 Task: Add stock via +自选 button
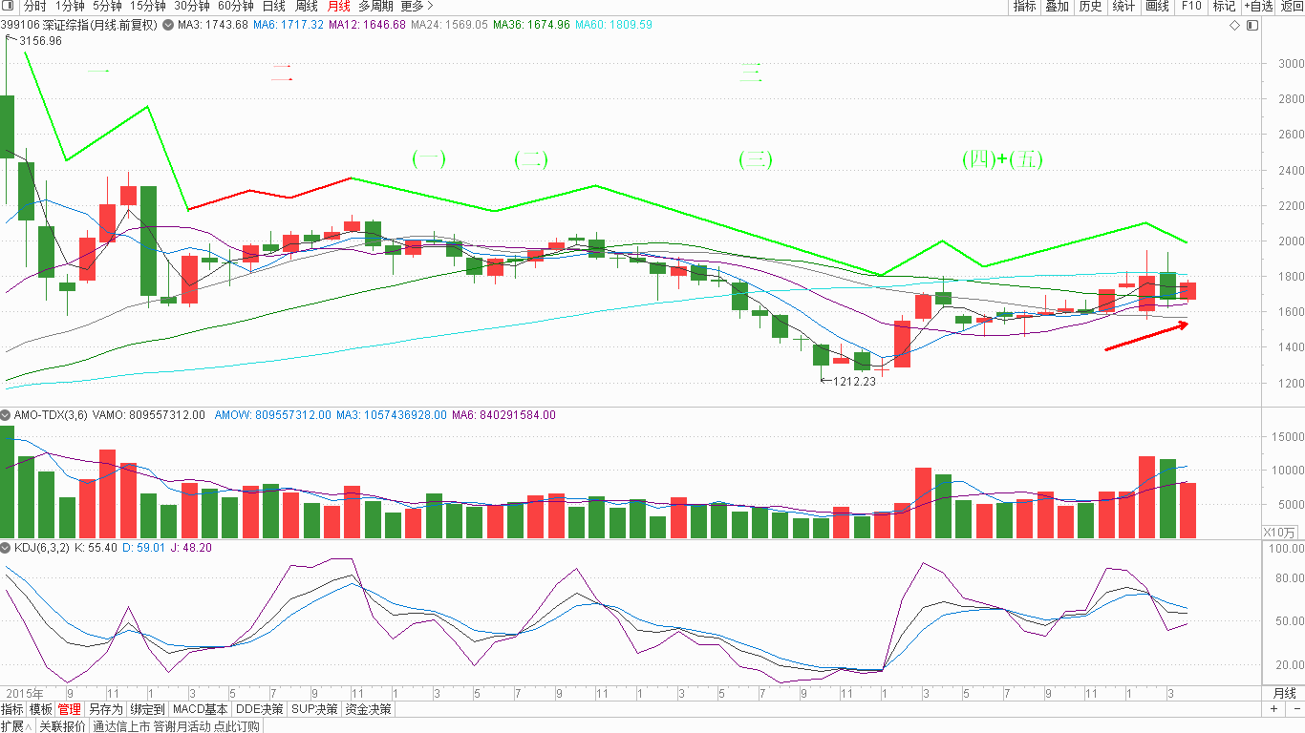[1258, 6]
